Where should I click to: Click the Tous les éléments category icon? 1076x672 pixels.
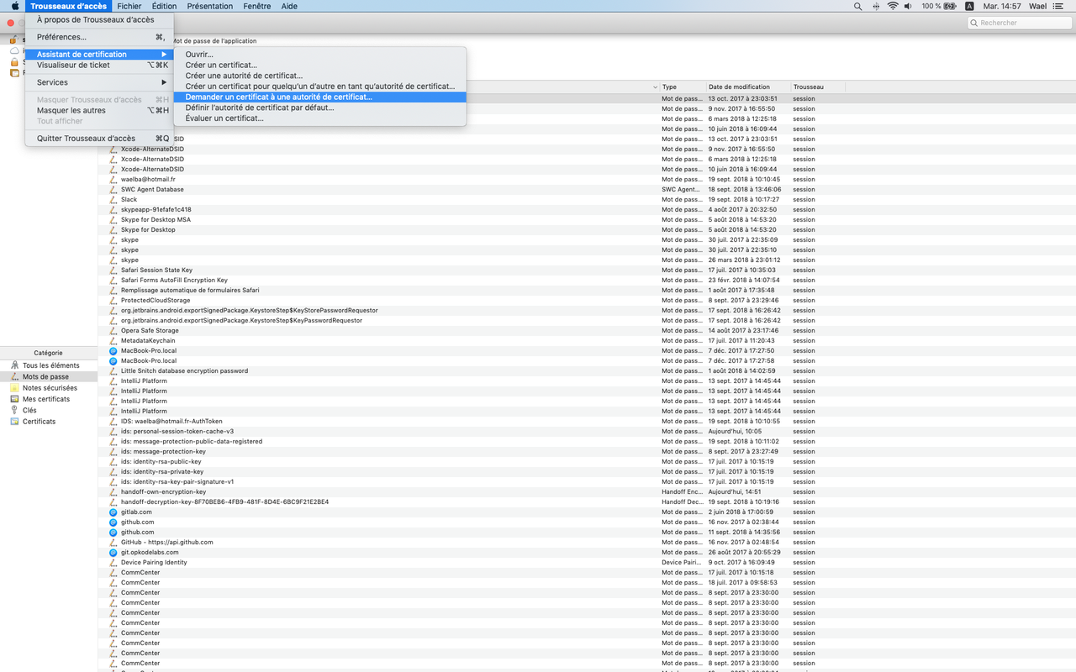(x=14, y=365)
